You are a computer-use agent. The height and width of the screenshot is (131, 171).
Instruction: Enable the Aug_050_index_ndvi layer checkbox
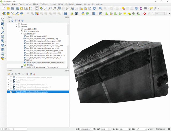(x=11, y=80)
